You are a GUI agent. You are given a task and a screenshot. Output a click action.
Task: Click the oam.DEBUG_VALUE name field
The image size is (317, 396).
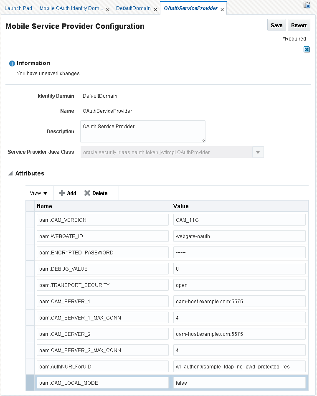point(103,269)
